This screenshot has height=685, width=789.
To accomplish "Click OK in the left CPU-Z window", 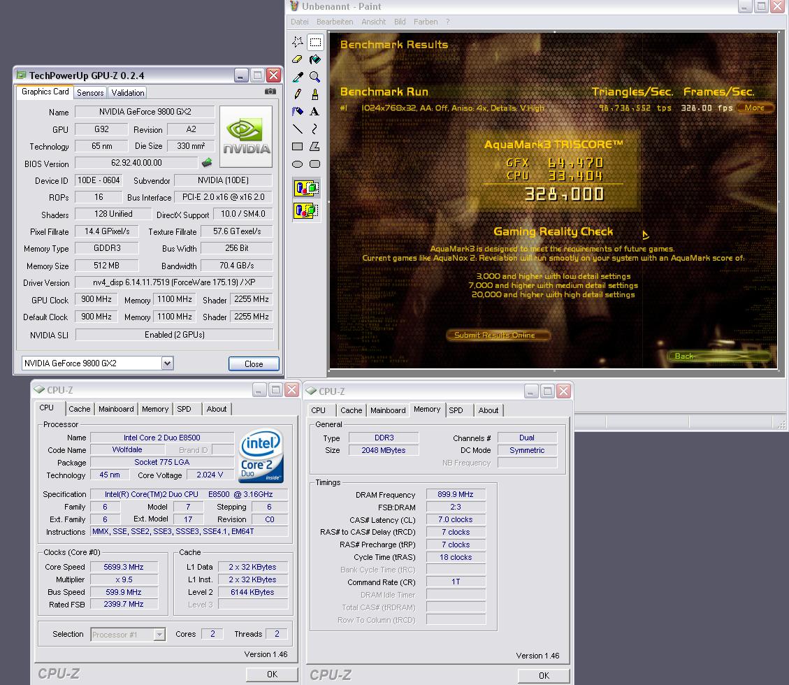I will click(273, 674).
